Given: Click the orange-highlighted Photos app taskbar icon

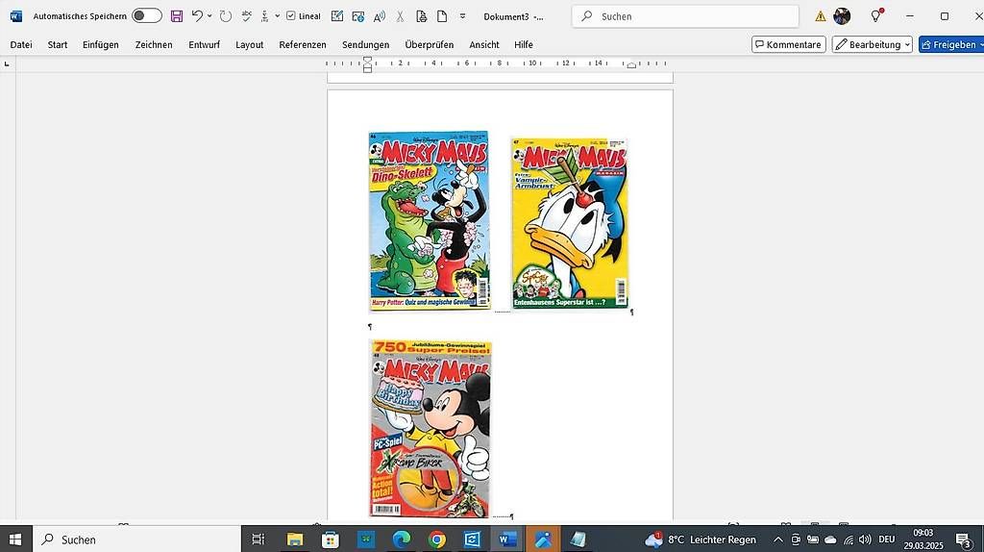Looking at the screenshot, I should click(544, 539).
